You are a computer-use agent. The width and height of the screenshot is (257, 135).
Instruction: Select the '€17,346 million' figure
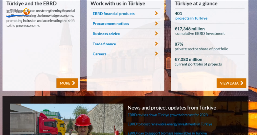(189, 29)
